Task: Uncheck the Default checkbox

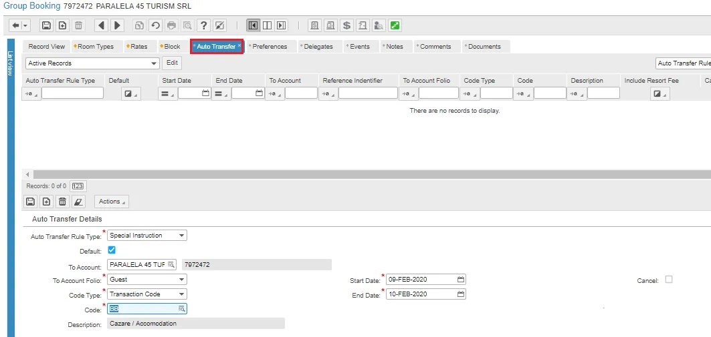Action: click(112, 250)
